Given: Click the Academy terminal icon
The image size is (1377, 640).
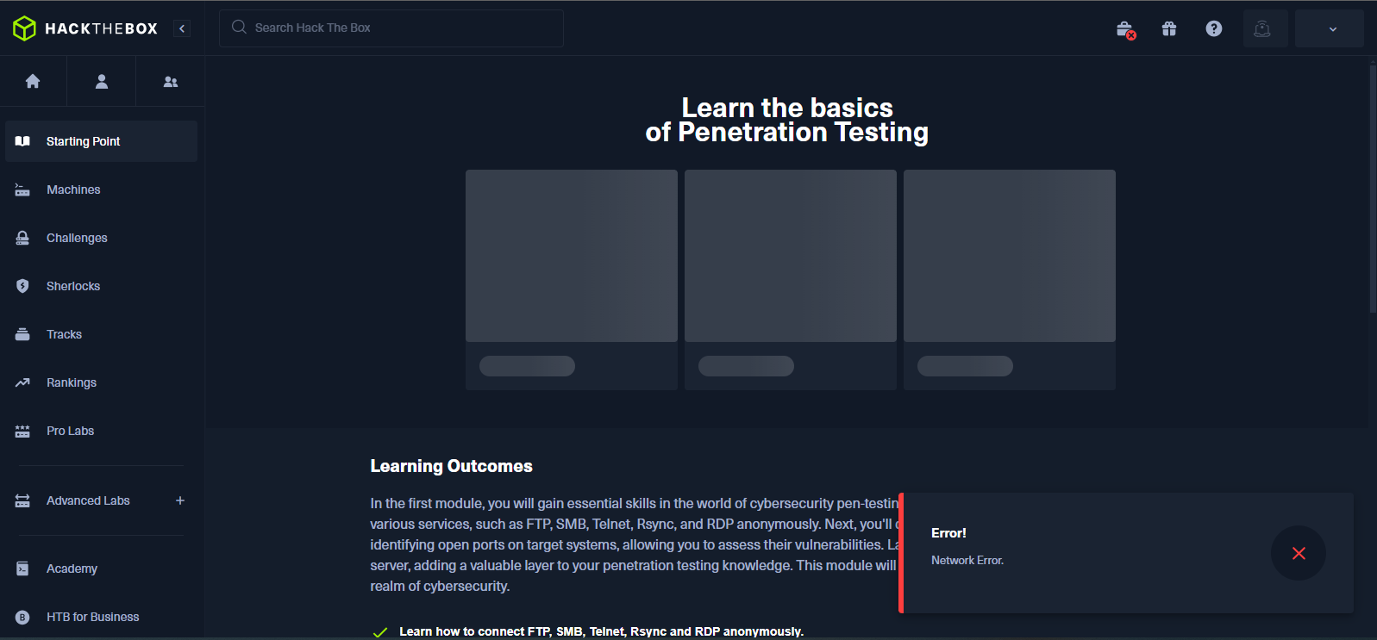Looking at the screenshot, I should click(x=22, y=569).
